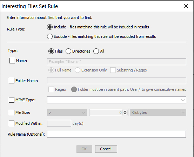The height and width of the screenshot is (157, 194).
Task: Enable the Folder Name checkbox
Action: click(x=12, y=81)
